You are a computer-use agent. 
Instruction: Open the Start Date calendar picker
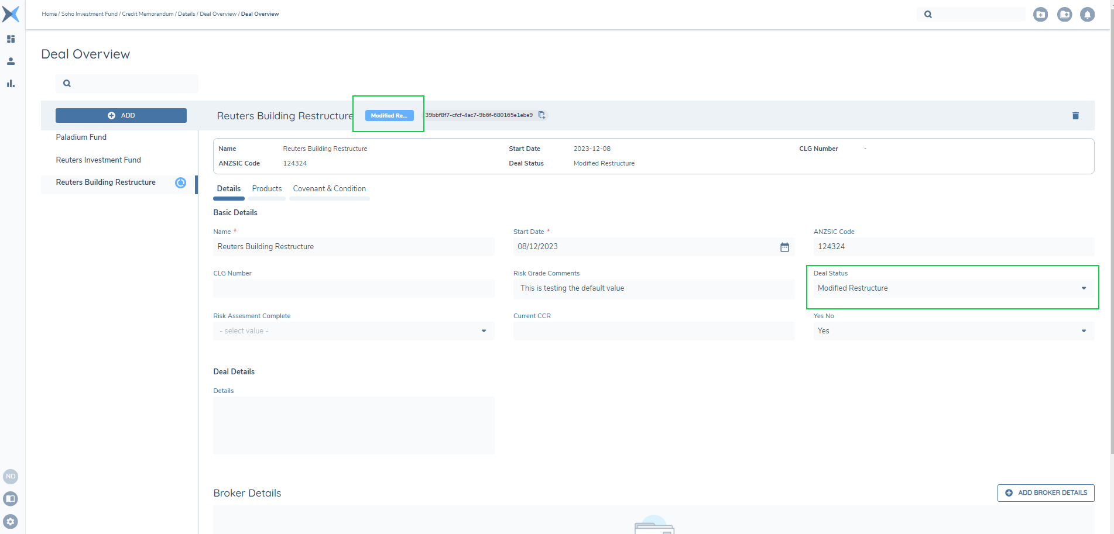(x=784, y=247)
